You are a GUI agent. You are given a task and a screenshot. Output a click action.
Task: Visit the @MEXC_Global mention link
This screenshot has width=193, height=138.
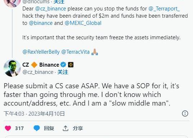click(x=83, y=23)
